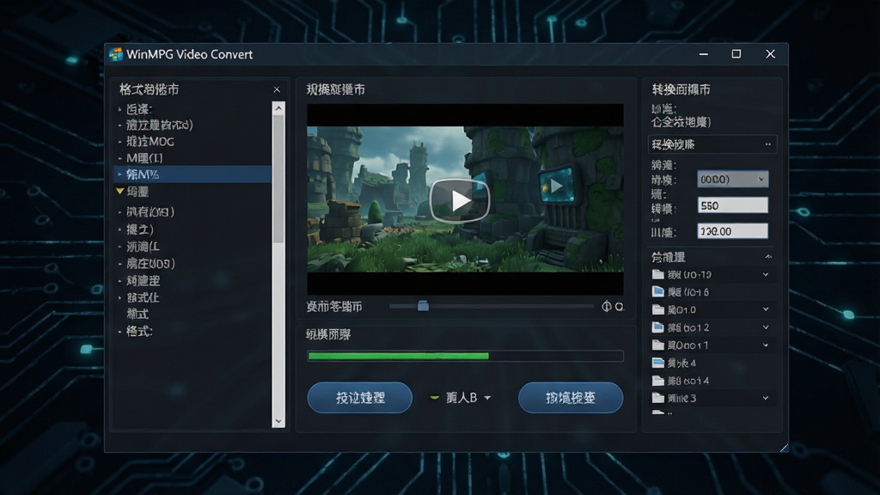This screenshot has height=495, width=880.
Task: Click the format list scrollbar thumb
Action: [x=278, y=179]
